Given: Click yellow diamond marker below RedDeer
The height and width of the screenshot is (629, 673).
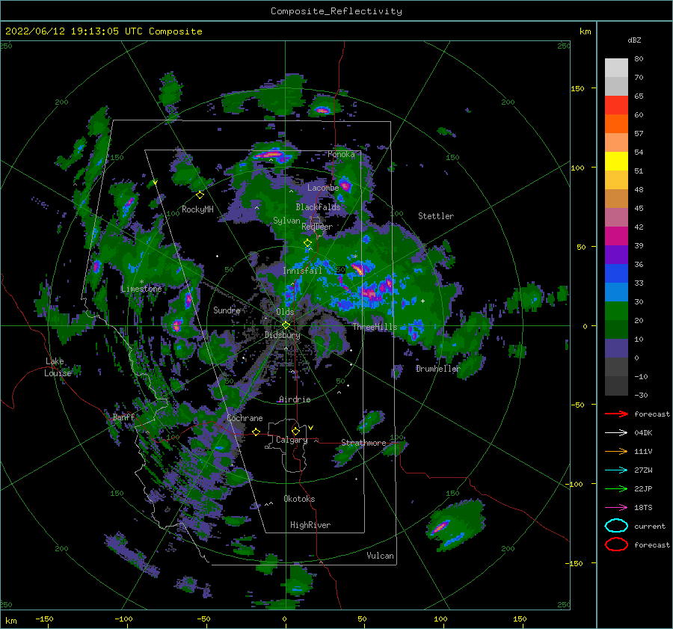Looking at the screenshot, I should click(307, 243).
